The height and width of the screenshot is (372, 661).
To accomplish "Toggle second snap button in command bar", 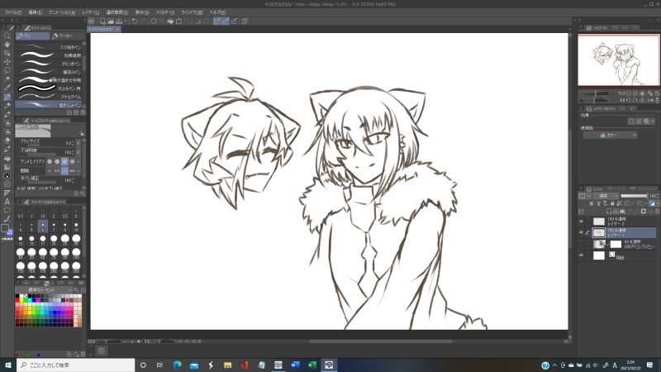I will tap(226, 21).
